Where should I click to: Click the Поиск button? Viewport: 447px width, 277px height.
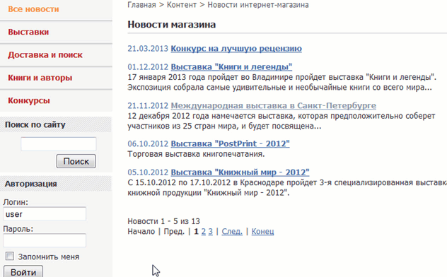[76, 161]
